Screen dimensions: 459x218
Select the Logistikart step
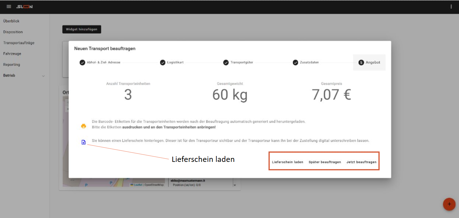(x=172, y=63)
